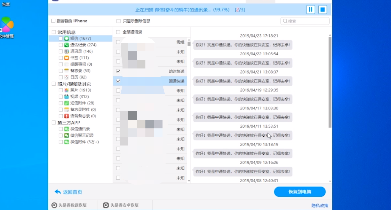This screenshot has height=210, width=391.
Task: Pause the scan with the pause icon
Action: (311, 10)
